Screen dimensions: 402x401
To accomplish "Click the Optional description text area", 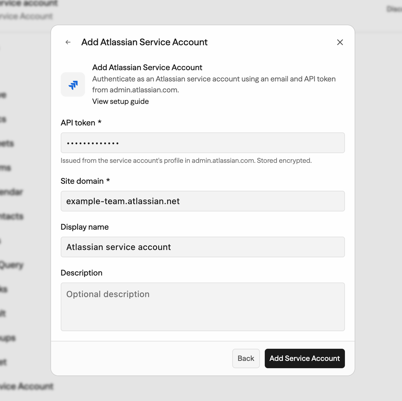I will (203, 307).
